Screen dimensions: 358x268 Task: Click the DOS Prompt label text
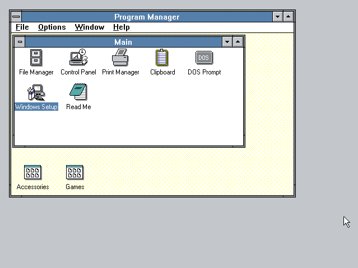(204, 72)
